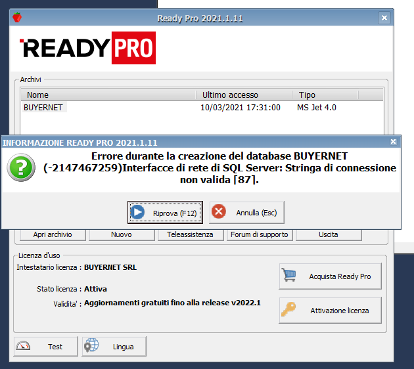Click the Apri archivio button

[53, 234]
